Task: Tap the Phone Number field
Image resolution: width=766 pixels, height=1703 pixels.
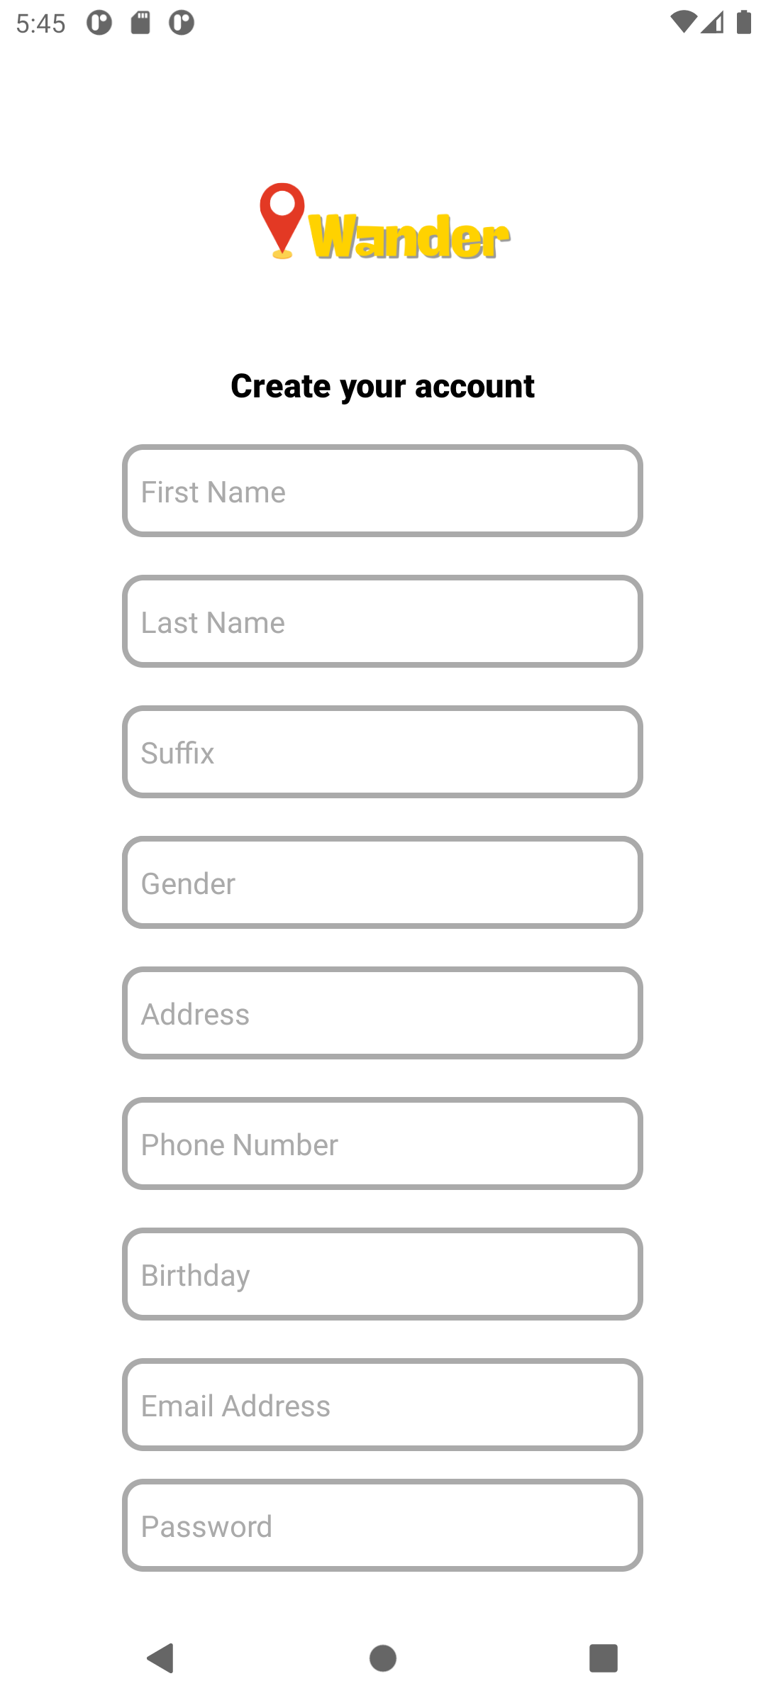Action: [382, 1144]
